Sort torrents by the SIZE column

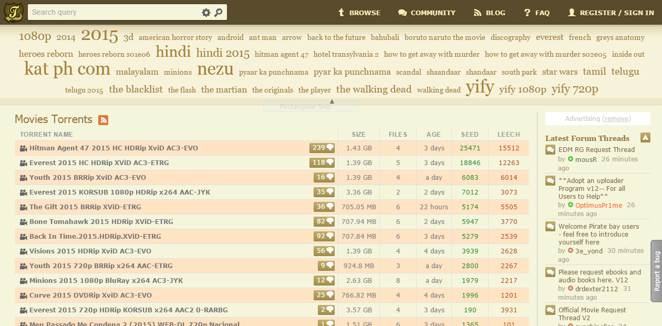358,135
